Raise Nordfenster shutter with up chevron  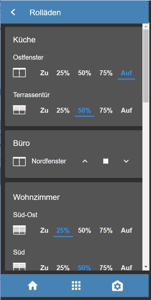click(85, 161)
